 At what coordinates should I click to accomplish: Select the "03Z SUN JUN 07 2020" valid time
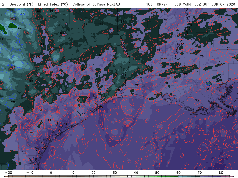(214, 4)
